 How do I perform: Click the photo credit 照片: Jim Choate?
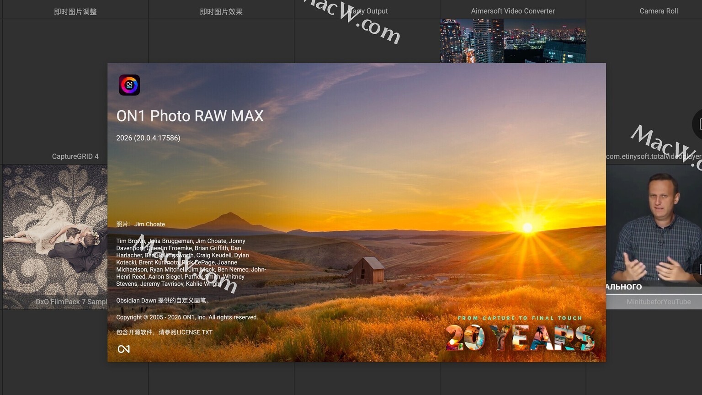(140, 224)
